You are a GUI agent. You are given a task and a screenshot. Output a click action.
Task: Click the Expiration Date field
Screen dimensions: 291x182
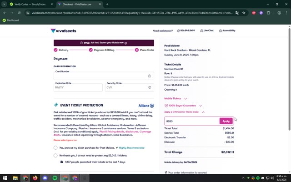coord(78,88)
